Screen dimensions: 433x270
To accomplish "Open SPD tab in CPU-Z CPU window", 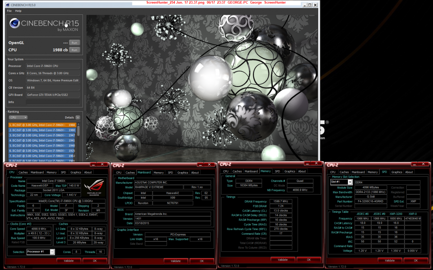I will pyautogui.click(x=63, y=172).
